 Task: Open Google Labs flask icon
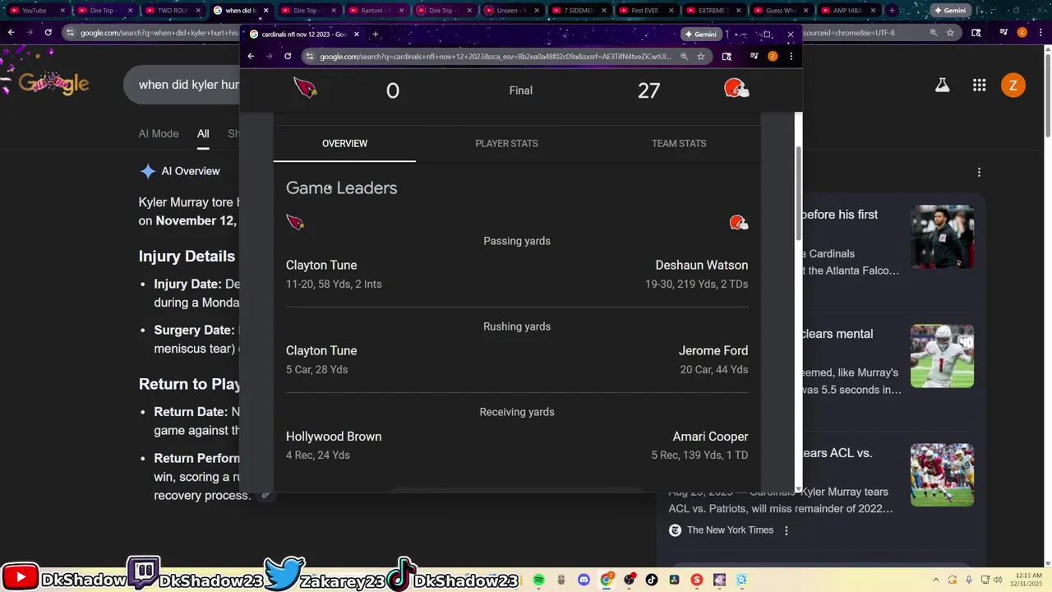(942, 85)
